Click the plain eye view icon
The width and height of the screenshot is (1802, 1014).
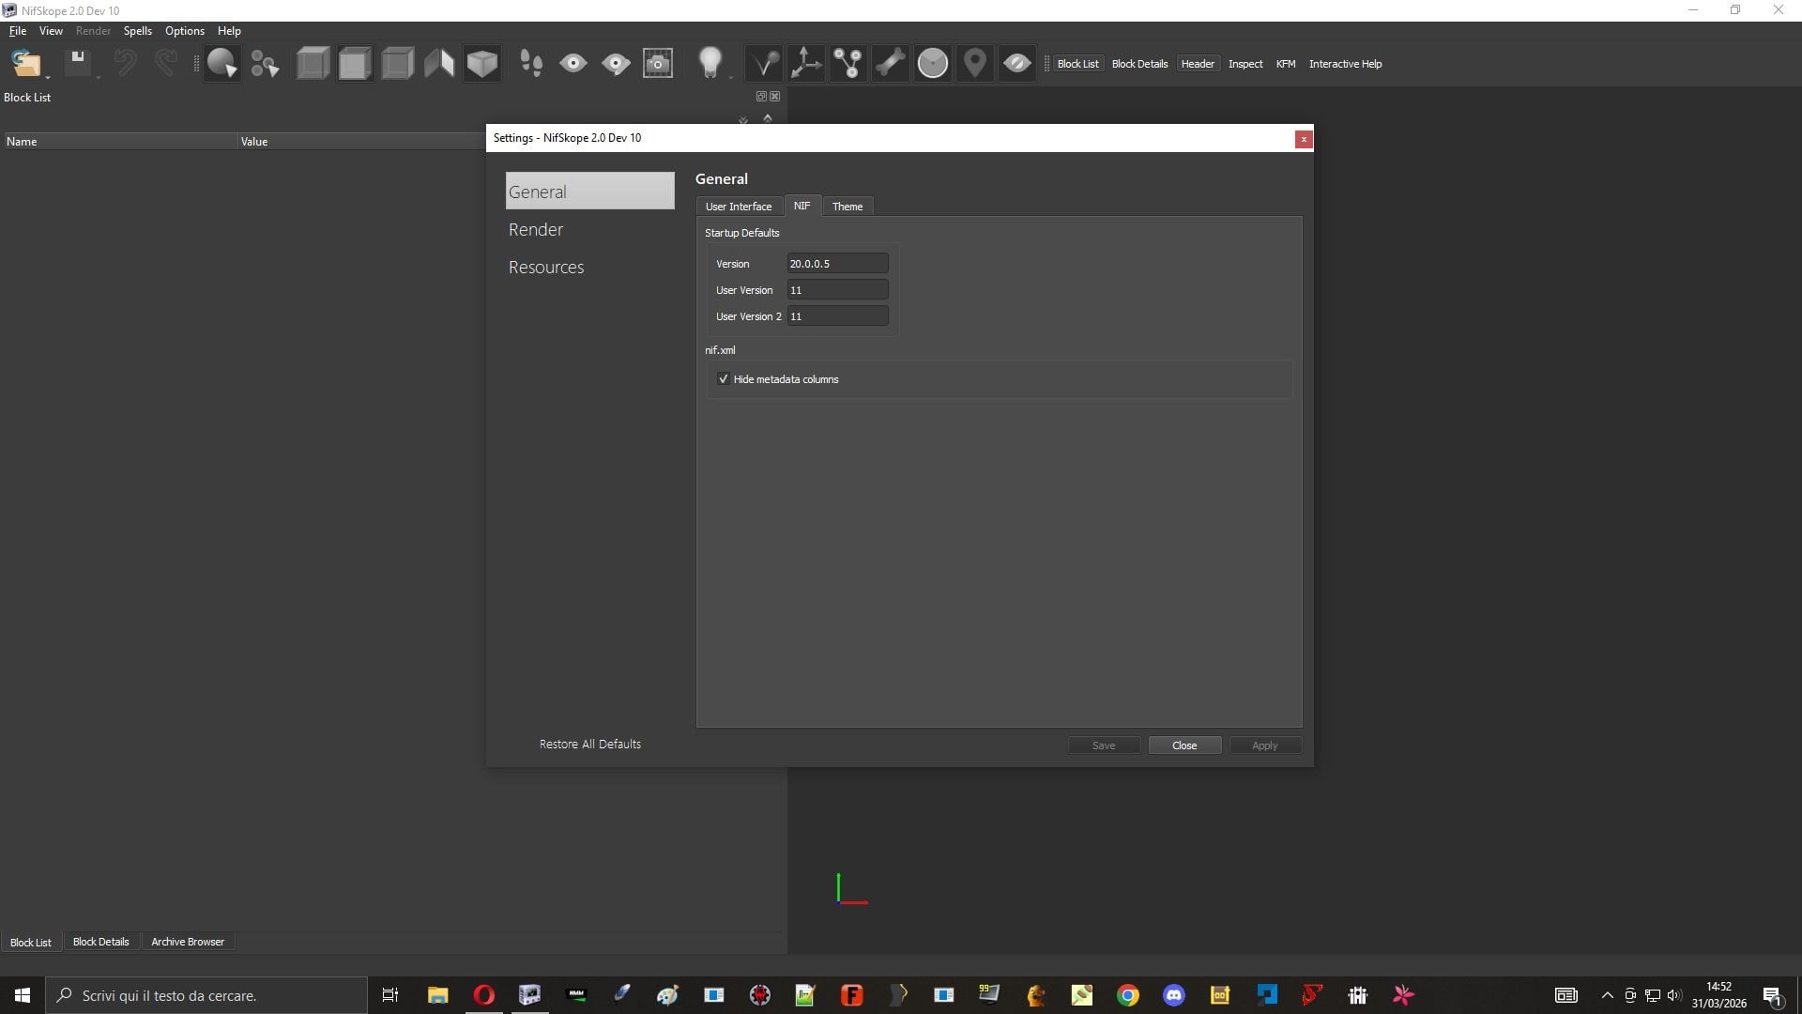click(573, 64)
